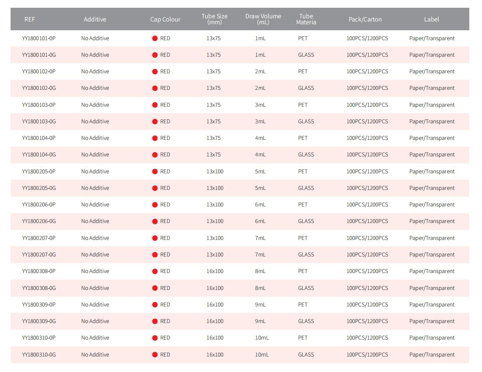Click the red cap dot in row YY1800308-0G
This screenshot has width=482, height=372.
[x=155, y=288]
